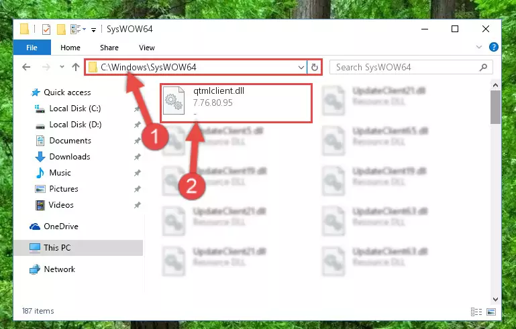Open the Customize Quick Access Toolbar dropdown

coord(94,30)
